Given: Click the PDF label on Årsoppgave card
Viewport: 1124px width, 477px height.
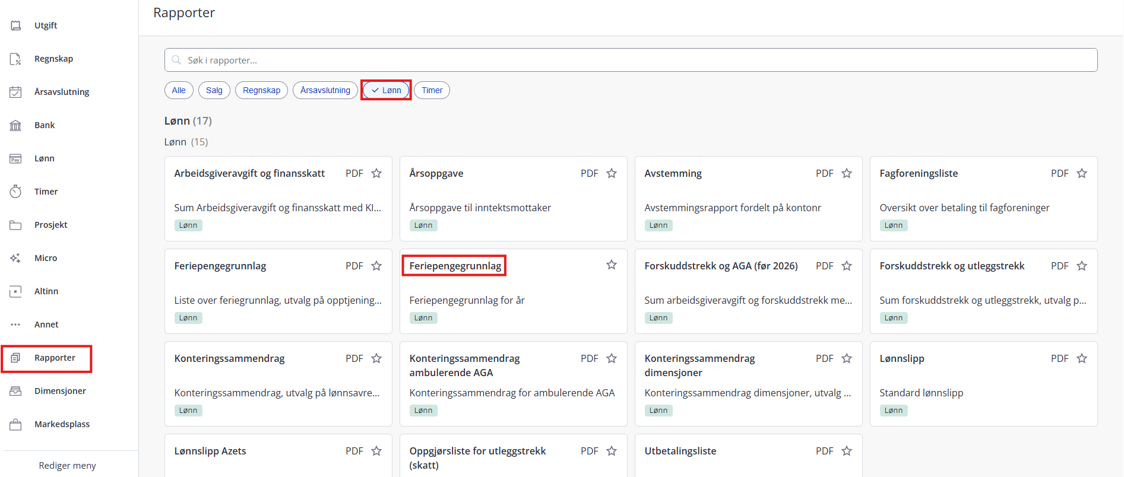Looking at the screenshot, I should 590,173.
